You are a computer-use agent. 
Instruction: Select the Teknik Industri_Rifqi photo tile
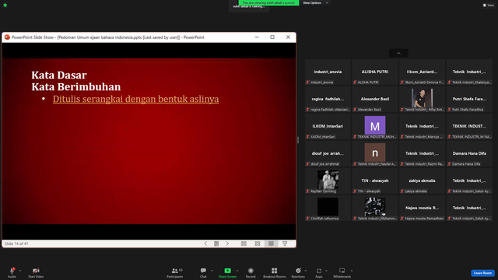[x=422, y=100]
